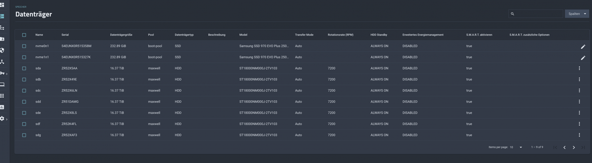Open the Network sidebar icon
Image resolution: width=592 pixels, height=163 pixels.
point(2,62)
